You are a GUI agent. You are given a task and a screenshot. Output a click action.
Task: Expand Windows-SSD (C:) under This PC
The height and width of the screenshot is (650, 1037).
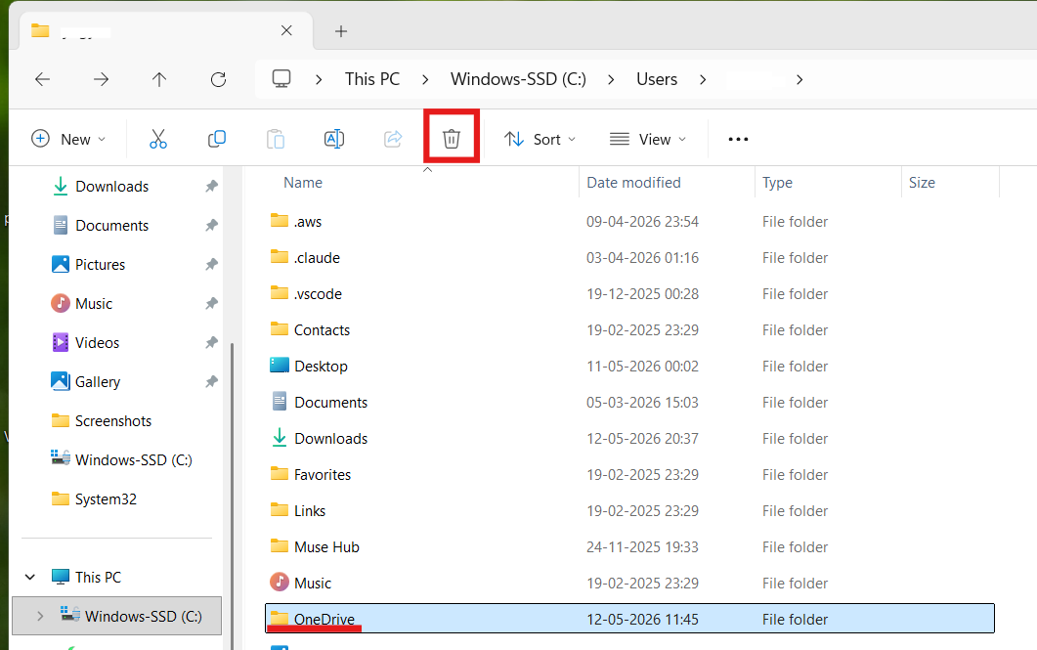point(40,616)
